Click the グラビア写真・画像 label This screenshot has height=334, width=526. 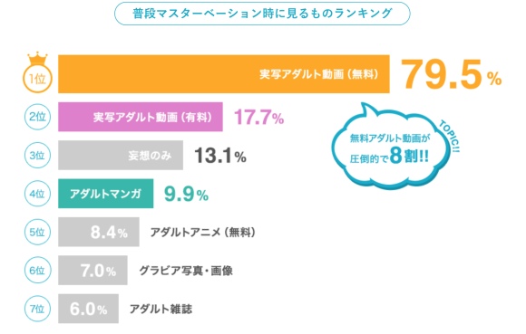[x=186, y=271]
